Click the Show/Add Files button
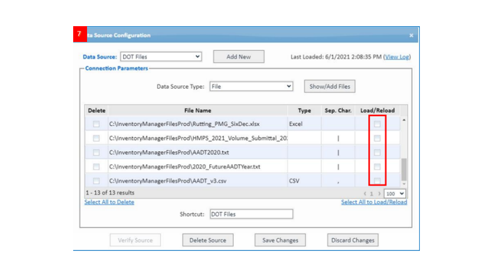The image size is (493, 277). tap(329, 87)
